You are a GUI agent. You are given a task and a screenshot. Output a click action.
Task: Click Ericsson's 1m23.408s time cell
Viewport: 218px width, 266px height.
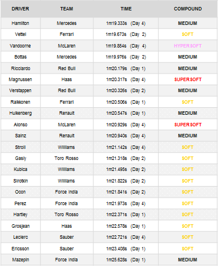pos(126,249)
